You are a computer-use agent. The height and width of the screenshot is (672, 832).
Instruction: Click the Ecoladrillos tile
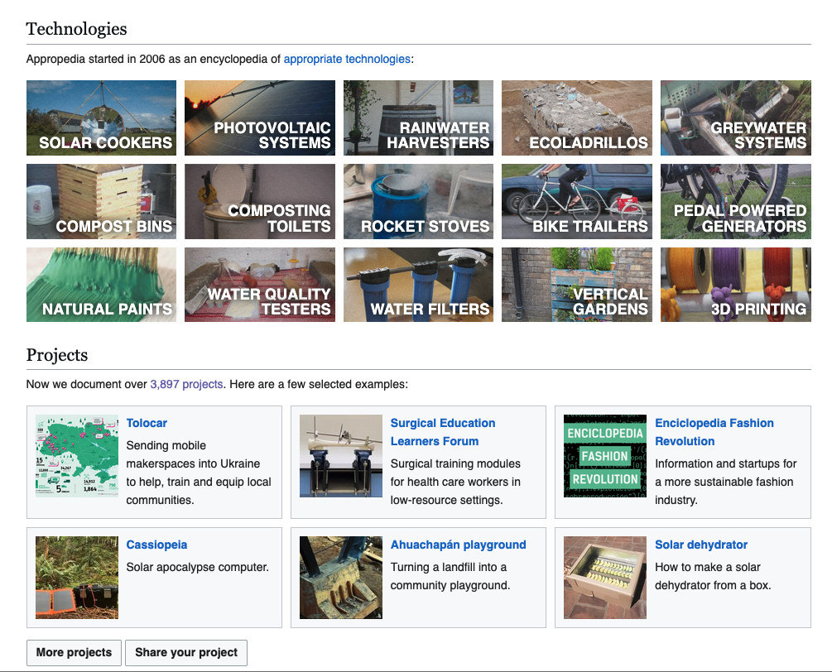click(576, 118)
